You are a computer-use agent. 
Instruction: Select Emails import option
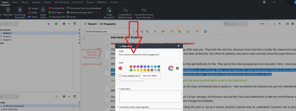(x=71, y=17)
